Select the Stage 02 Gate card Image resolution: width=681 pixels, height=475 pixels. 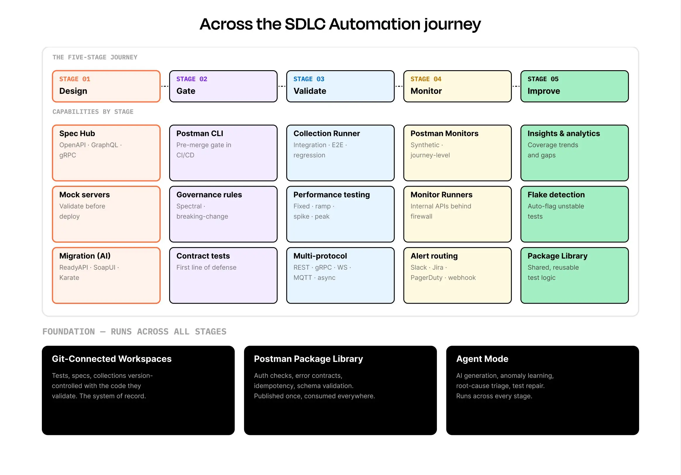click(x=223, y=86)
